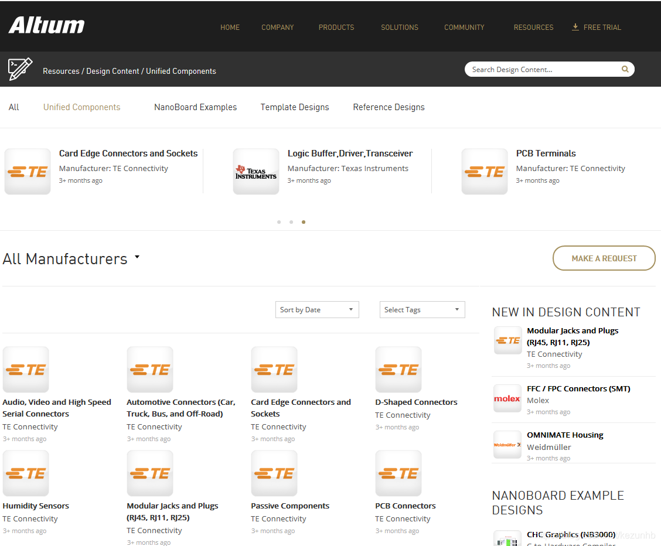
Task: Click the search magnifier icon
Action: 625,69
